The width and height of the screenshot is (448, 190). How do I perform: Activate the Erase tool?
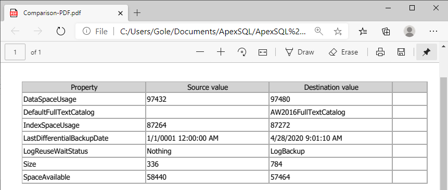pos(343,52)
